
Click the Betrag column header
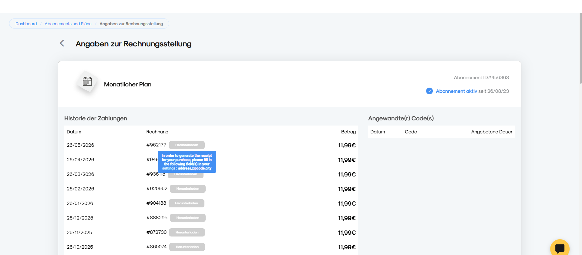tap(348, 132)
